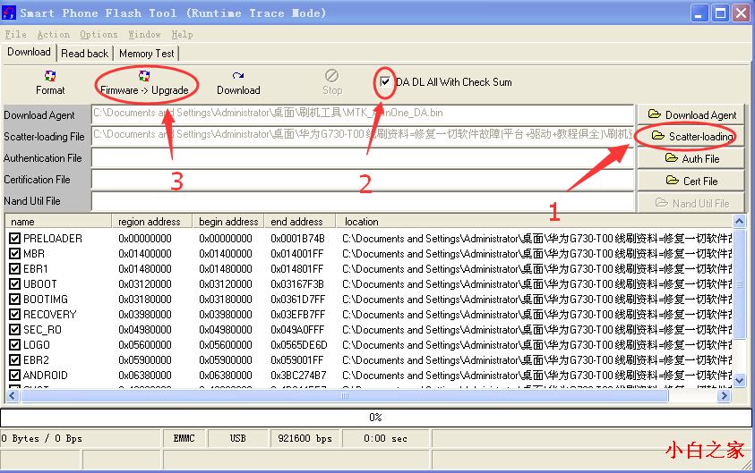This screenshot has width=755, height=473.
Task: Sort by the name column header
Action: pyautogui.click(x=59, y=222)
